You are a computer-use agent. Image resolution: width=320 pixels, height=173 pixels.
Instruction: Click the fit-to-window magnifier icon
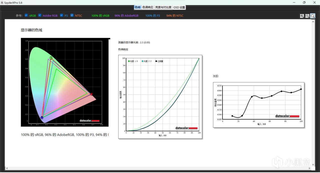313,16
